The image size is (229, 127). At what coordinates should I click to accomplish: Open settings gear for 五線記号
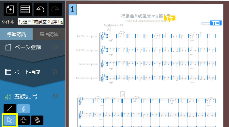click(55, 96)
